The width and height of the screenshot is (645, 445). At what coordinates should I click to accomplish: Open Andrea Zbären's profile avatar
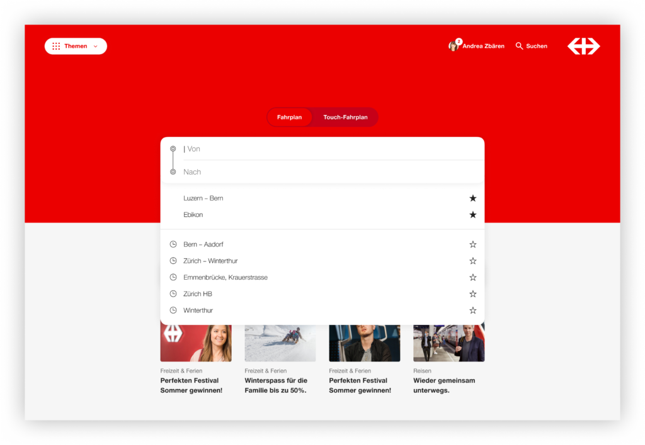pos(453,46)
